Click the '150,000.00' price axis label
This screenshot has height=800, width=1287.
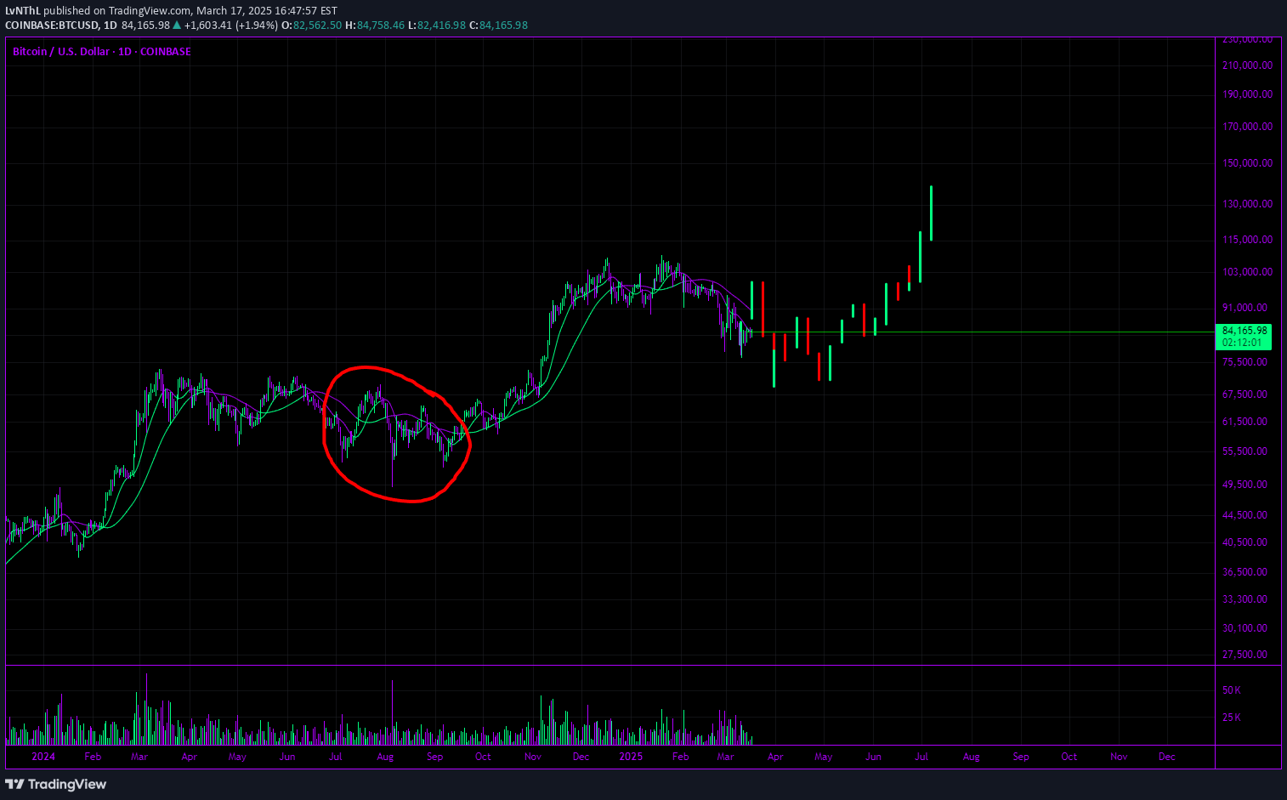pyautogui.click(x=1247, y=163)
